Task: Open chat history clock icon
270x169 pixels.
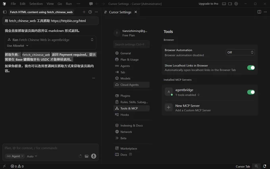Action: pos(90,12)
